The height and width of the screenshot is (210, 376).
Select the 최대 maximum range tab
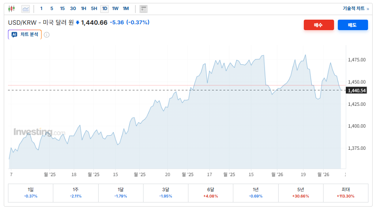(346, 192)
